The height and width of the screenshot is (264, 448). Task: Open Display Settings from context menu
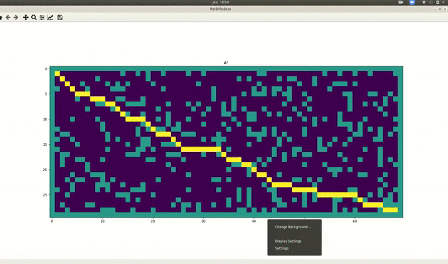tap(288, 241)
